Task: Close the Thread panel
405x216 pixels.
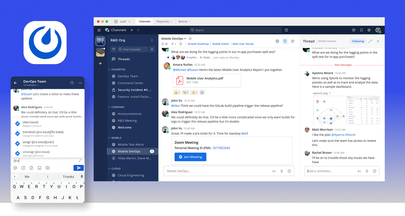Action: 378,41
